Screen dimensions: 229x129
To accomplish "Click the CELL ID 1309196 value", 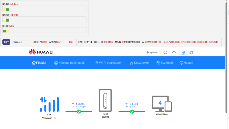I will 108,42.
